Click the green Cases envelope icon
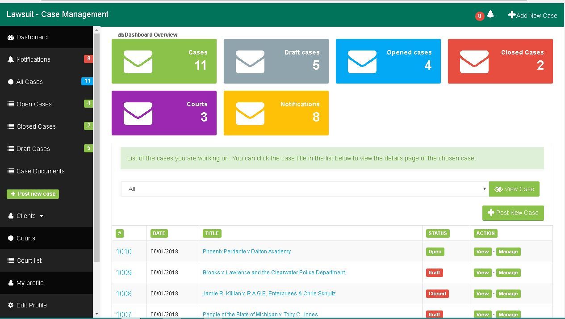565x319 pixels. pyautogui.click(x=138, y=62)
